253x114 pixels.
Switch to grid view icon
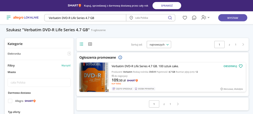(x=90, y=44)
